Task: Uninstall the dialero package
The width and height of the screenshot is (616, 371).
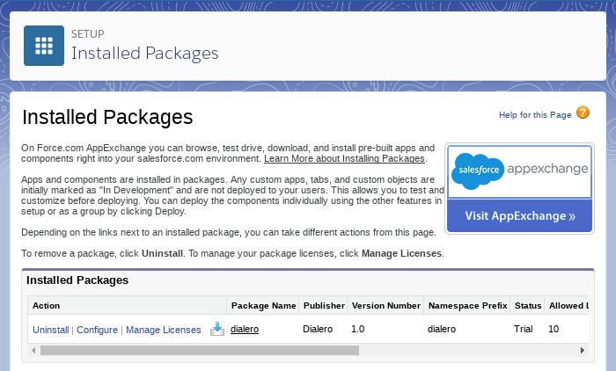Action: (x=51, y=330)
